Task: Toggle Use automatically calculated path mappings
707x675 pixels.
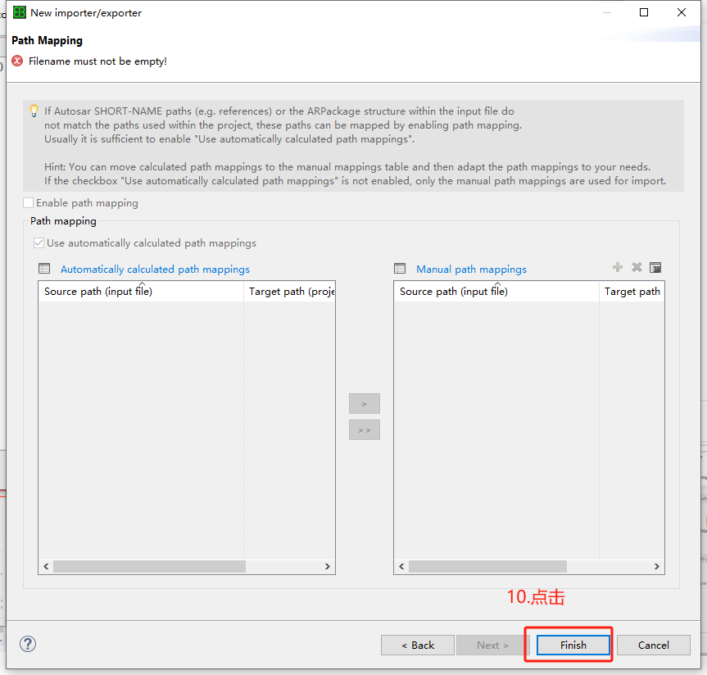Action: (39, 243)
